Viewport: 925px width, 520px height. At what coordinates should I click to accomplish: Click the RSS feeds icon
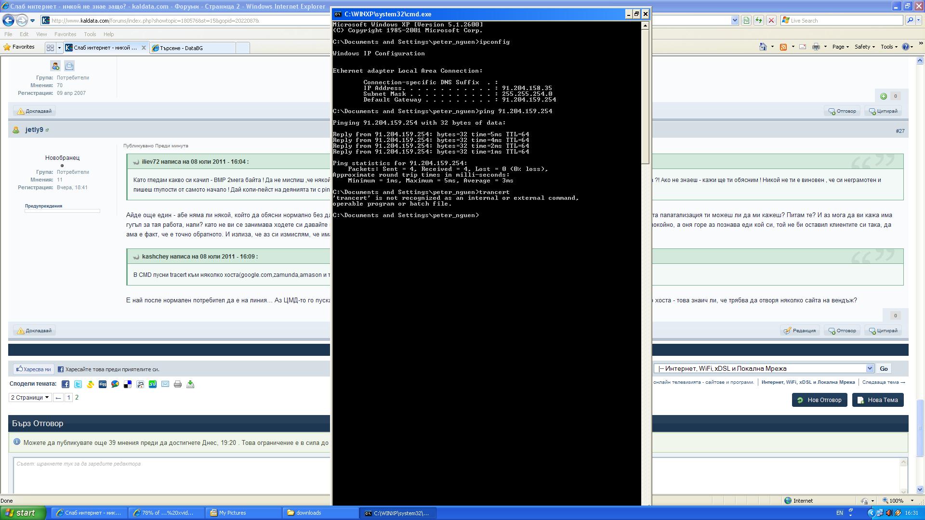coord(783,47)
